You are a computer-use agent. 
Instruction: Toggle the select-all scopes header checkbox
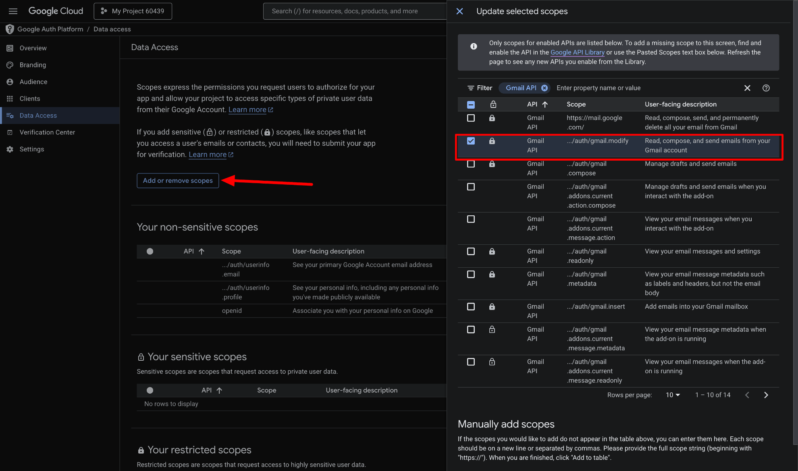click(471, 105)
